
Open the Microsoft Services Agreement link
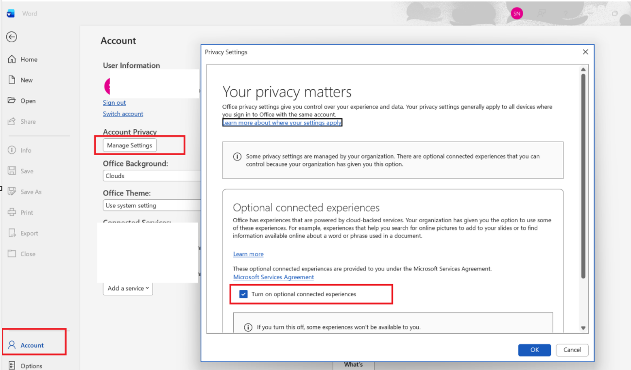(x=273, y=277)
